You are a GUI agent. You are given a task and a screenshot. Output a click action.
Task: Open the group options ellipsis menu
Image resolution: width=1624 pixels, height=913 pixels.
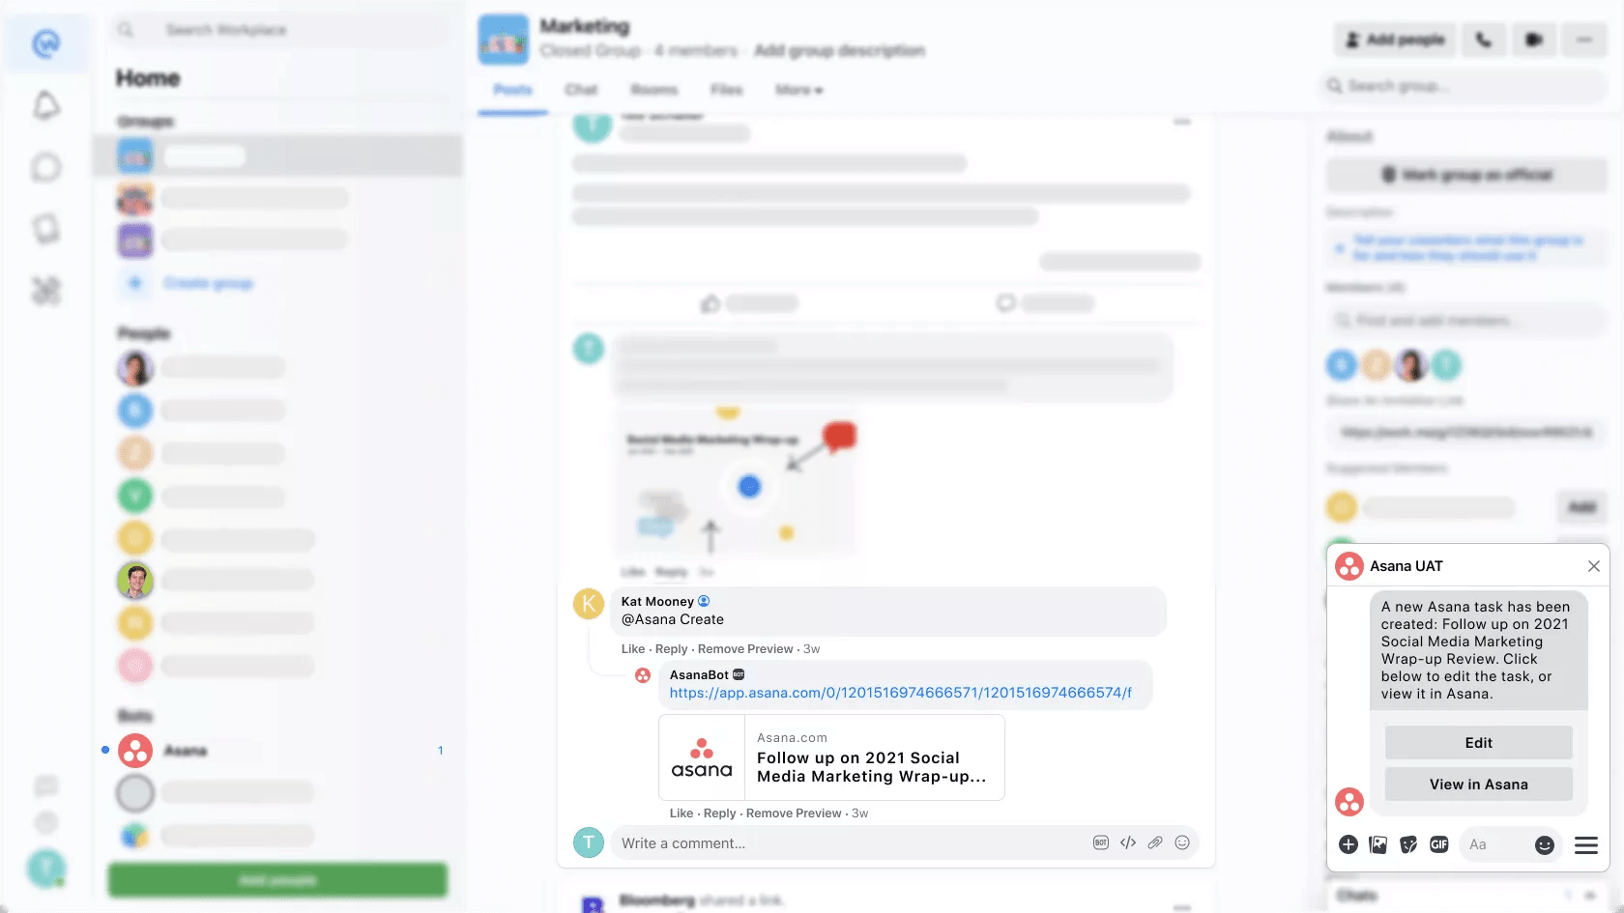[1584, 40]
